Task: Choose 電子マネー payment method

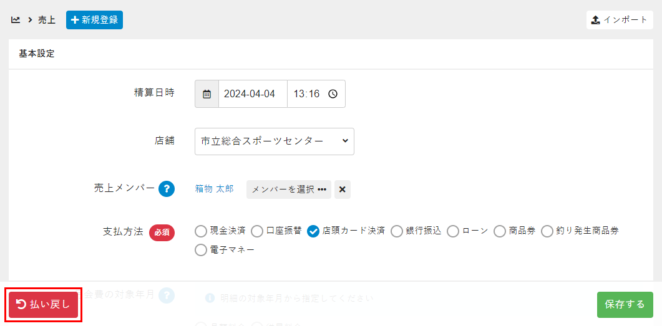Action: click(201, 250)
